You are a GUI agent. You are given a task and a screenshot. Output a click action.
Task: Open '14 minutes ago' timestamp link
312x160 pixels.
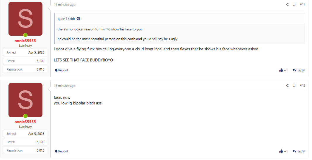[x=65, y=5]
